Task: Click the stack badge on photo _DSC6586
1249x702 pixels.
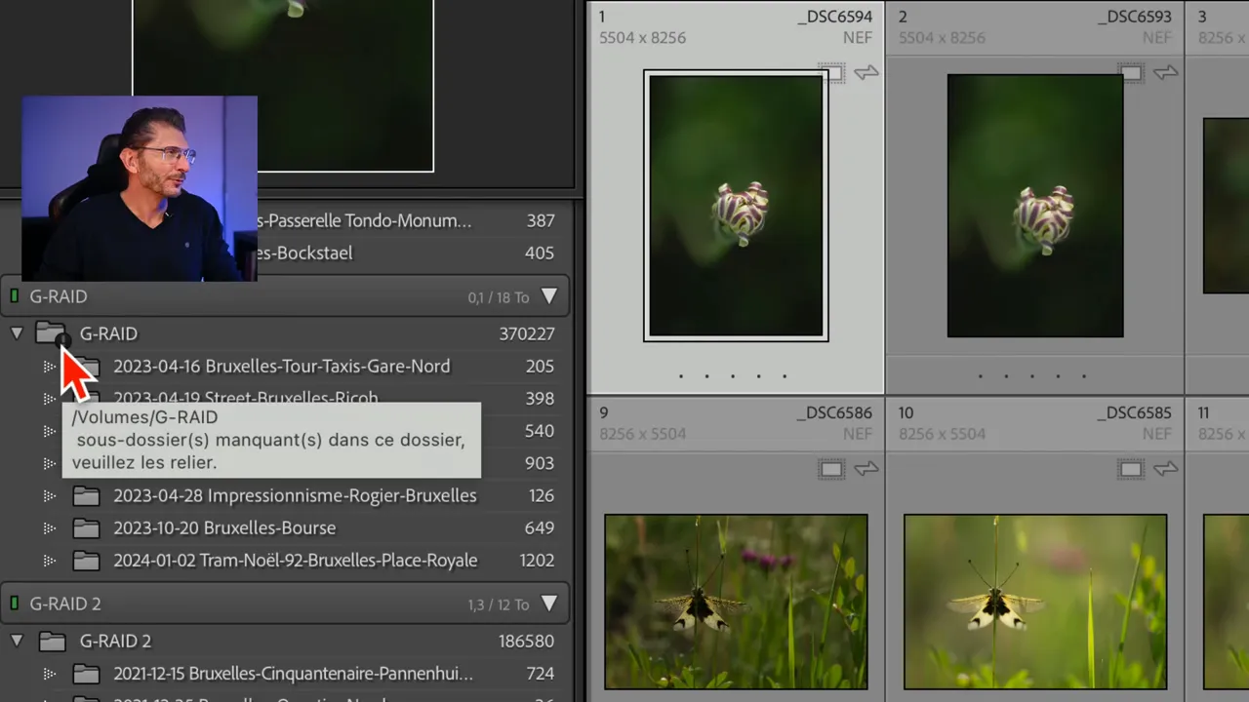Action: click(x=831, y=470)
